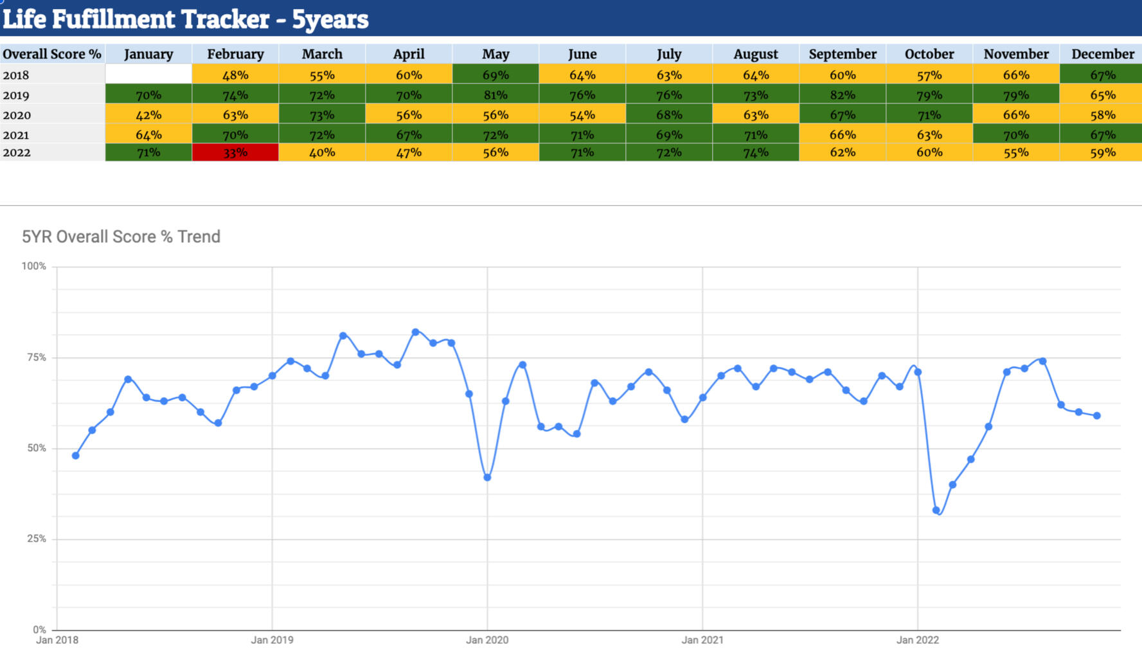The height and width of the screenshot is (662, 1142).
Task: Click the Life Fufillment Tracker title banner
Action: [x=185, y=19]
